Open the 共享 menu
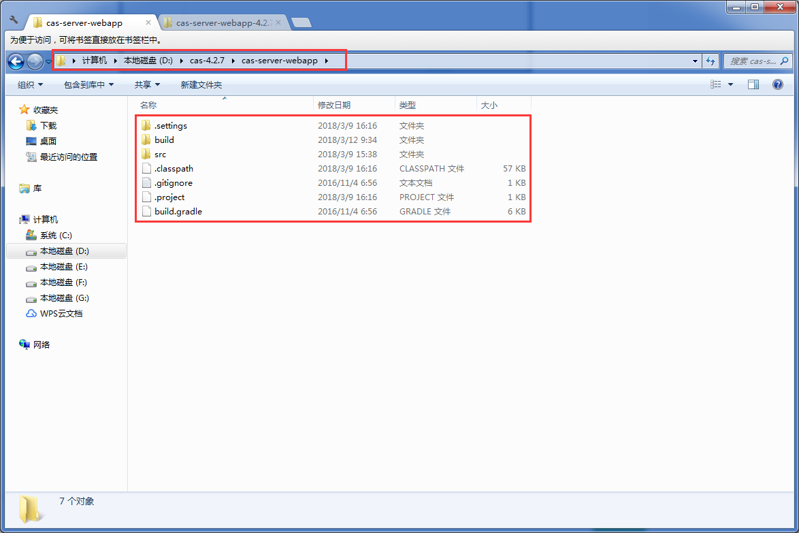The width and height of the screenshot is (799, 533). pyautogui.click(x=147, y=84)
